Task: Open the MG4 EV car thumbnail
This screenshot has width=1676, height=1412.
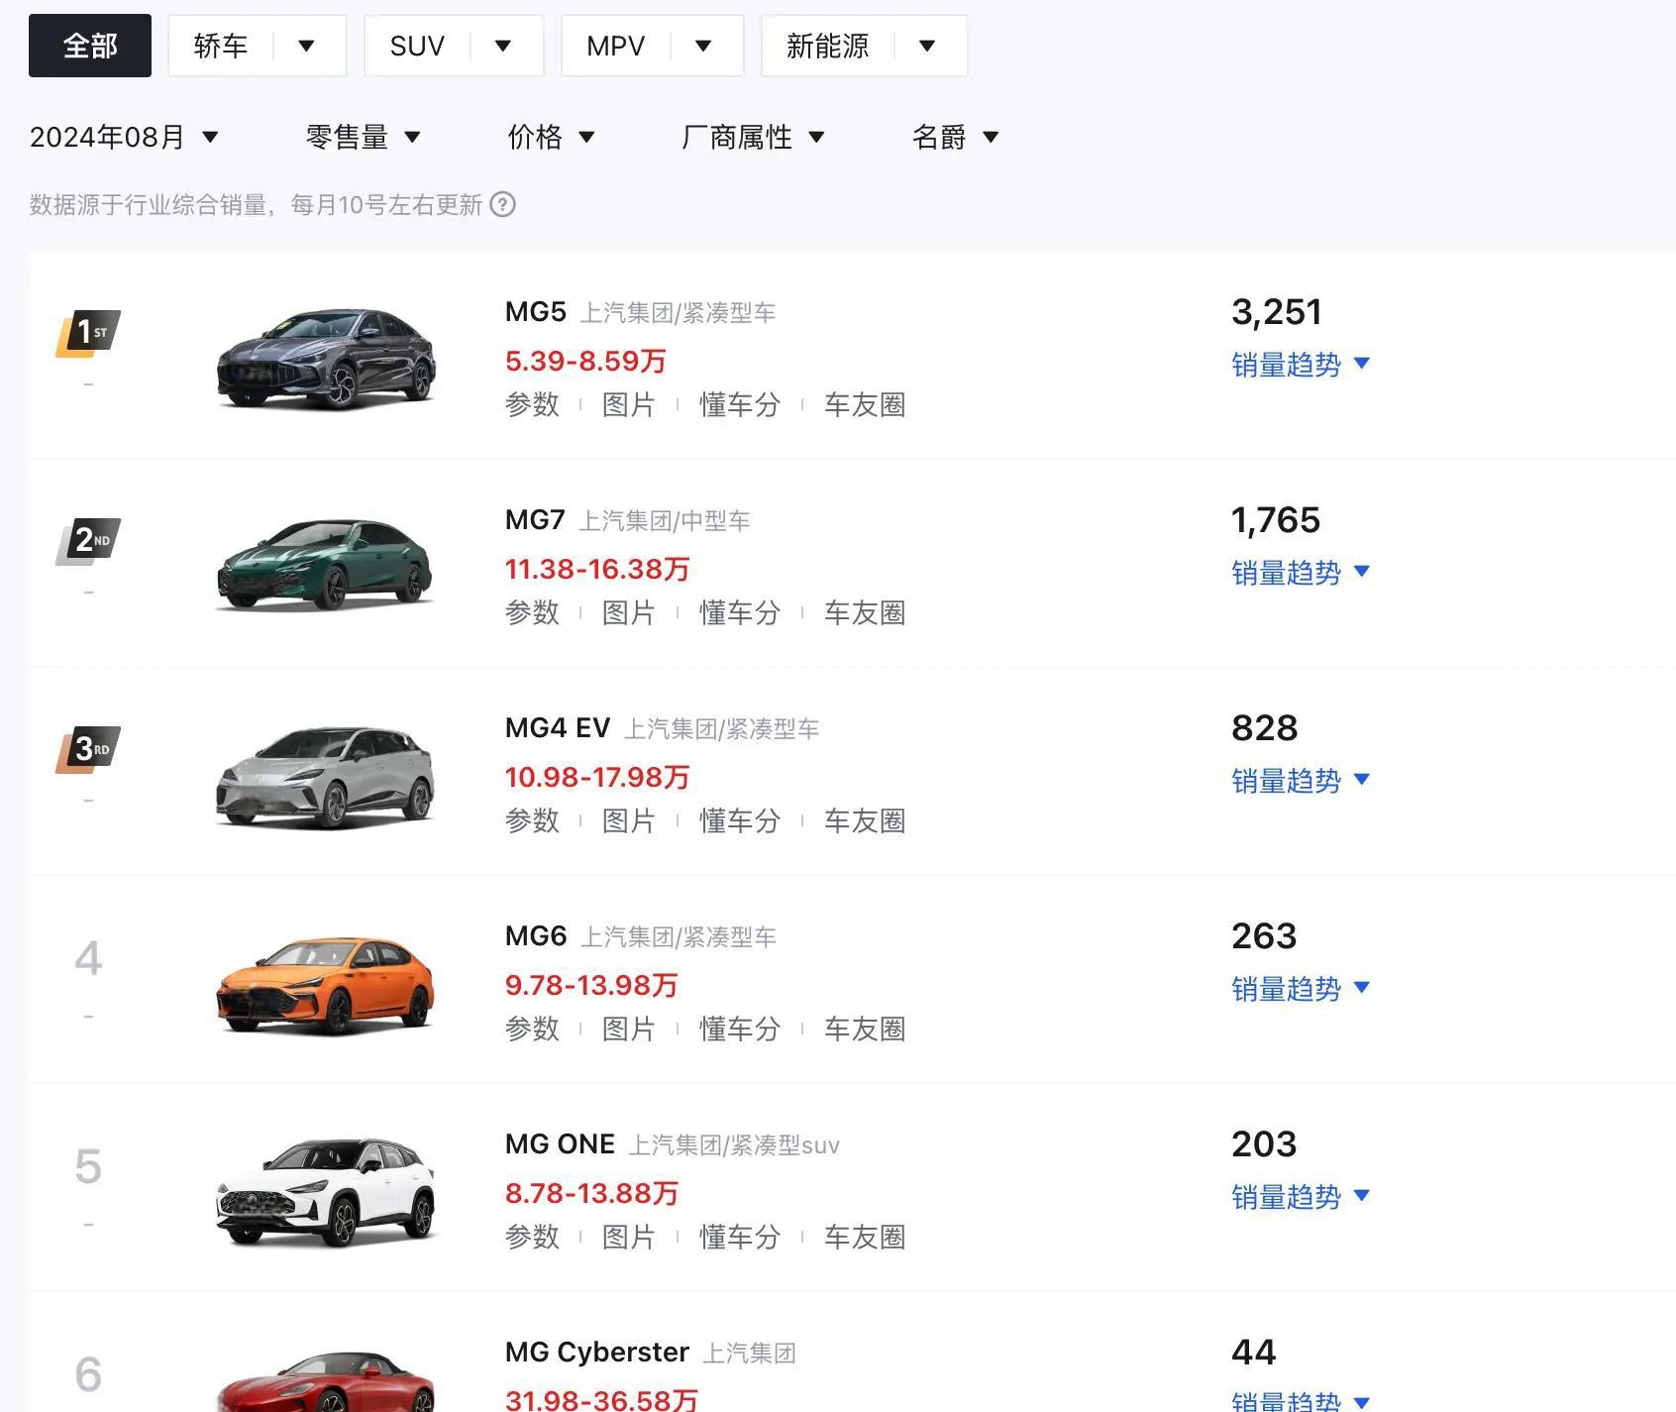Action: point(326,776)
